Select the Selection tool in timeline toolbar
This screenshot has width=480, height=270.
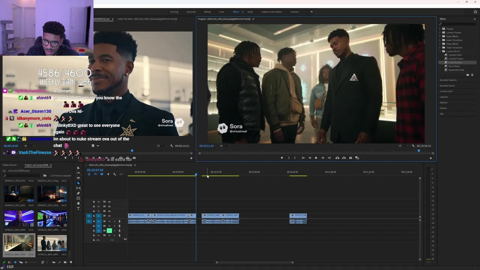click(x=78, y=168)
